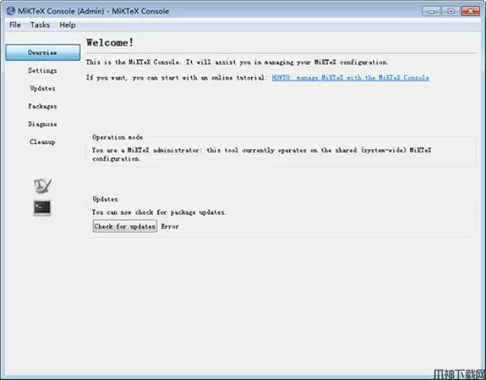Image resolution: width=486 pixels, height=380 pixels.
Task: Click the 'You can now check for package updates' text
Action: tap(159, 212)
